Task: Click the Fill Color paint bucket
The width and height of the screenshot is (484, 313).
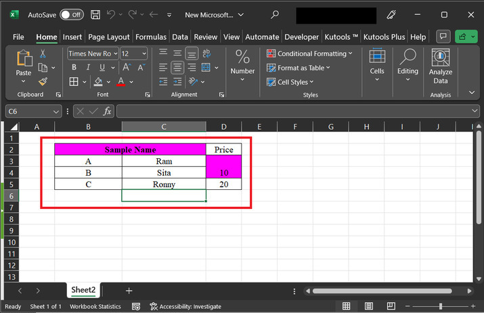Action: tap(98, 82)
